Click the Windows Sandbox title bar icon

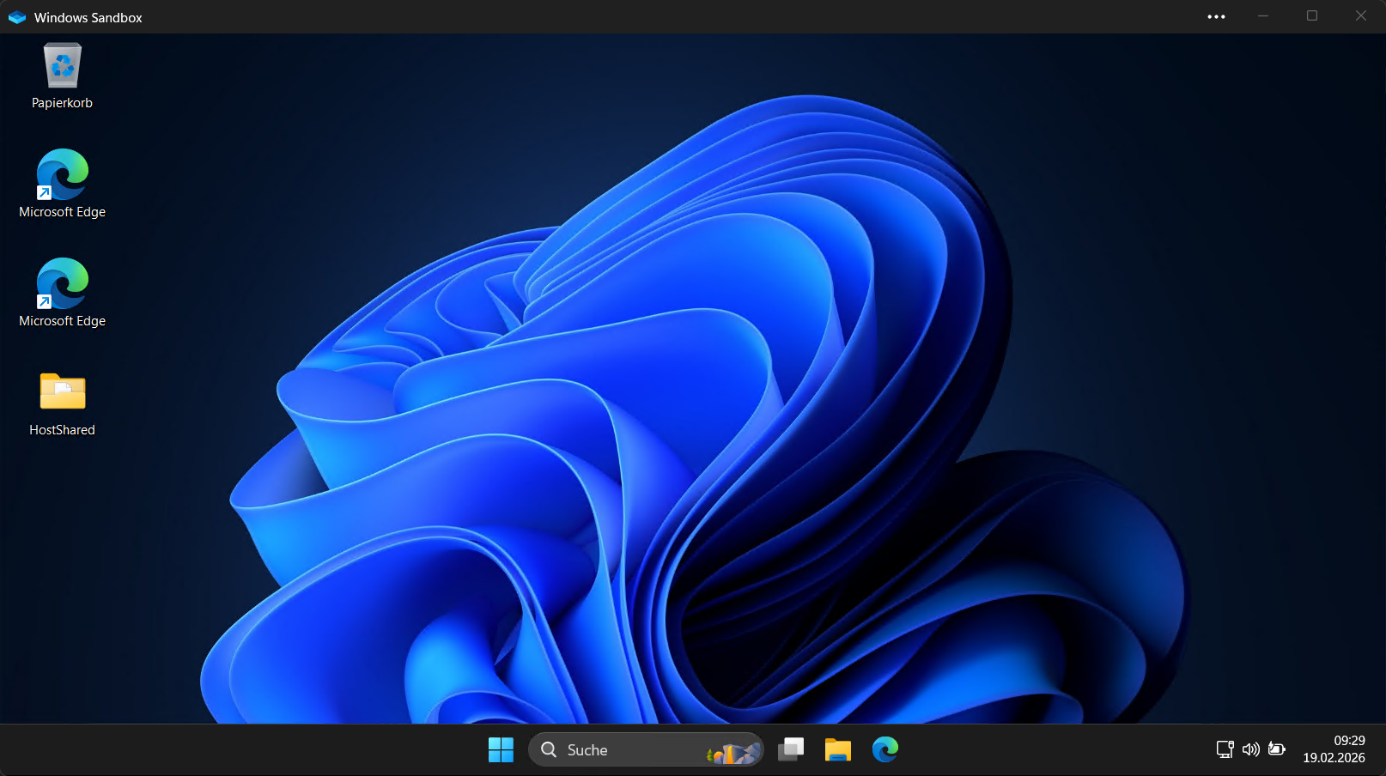tap(17, 17)
